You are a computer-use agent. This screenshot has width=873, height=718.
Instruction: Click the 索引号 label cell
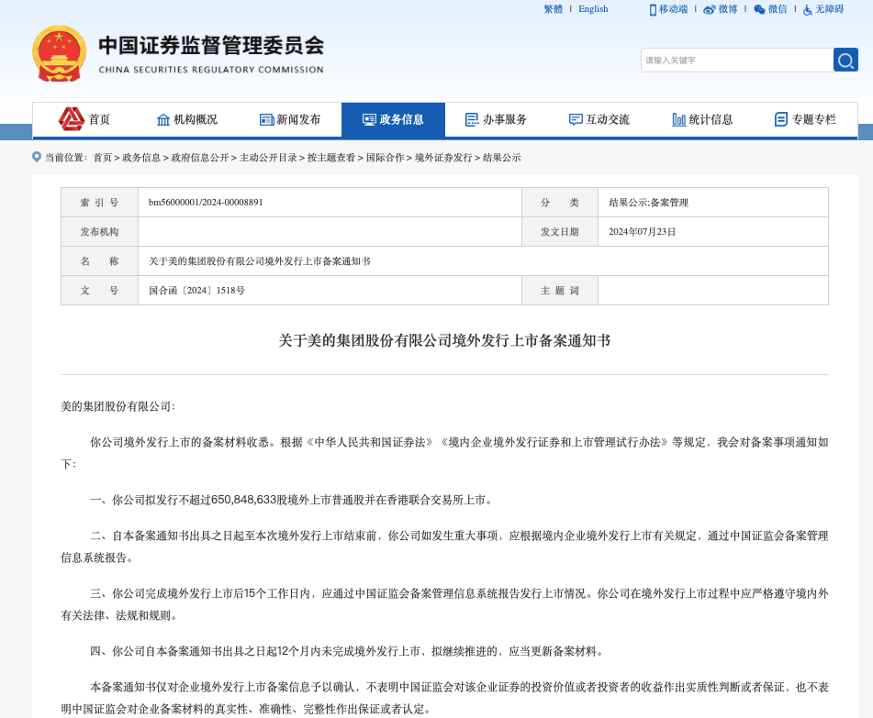tap(100, 203)
